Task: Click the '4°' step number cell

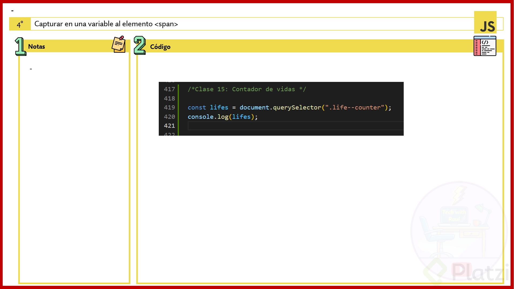Action: (x=20, y=24)
